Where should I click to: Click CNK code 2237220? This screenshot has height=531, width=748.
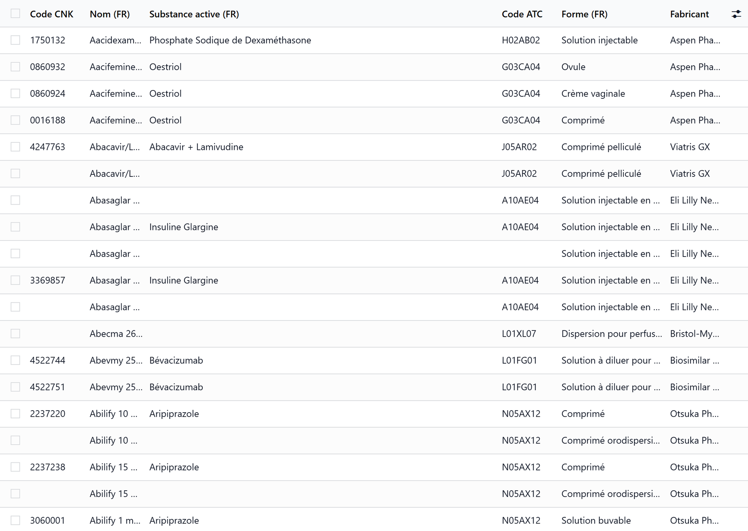pos(47,414)
